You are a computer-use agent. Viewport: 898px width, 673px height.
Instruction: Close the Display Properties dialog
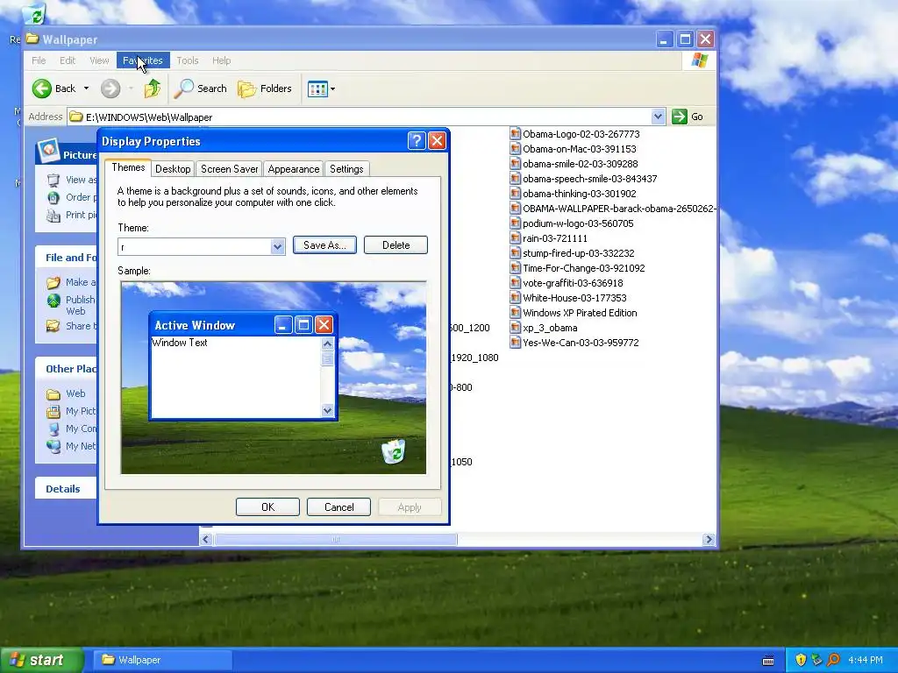point(437,141)
